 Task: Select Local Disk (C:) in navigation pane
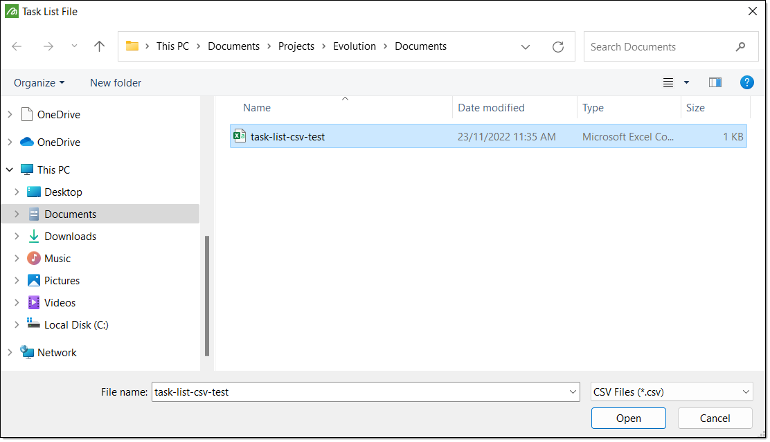click(x=76, y=325)
